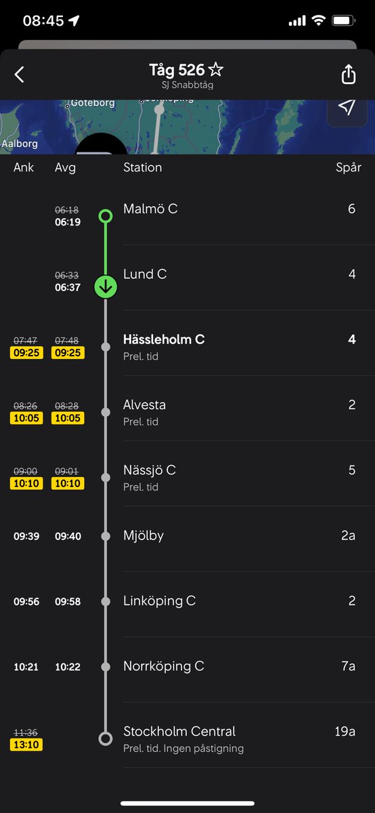The height and width of the screenshot is (813, 375).
Task: Open the Lund C station
Action: click(x=187, y=278)
